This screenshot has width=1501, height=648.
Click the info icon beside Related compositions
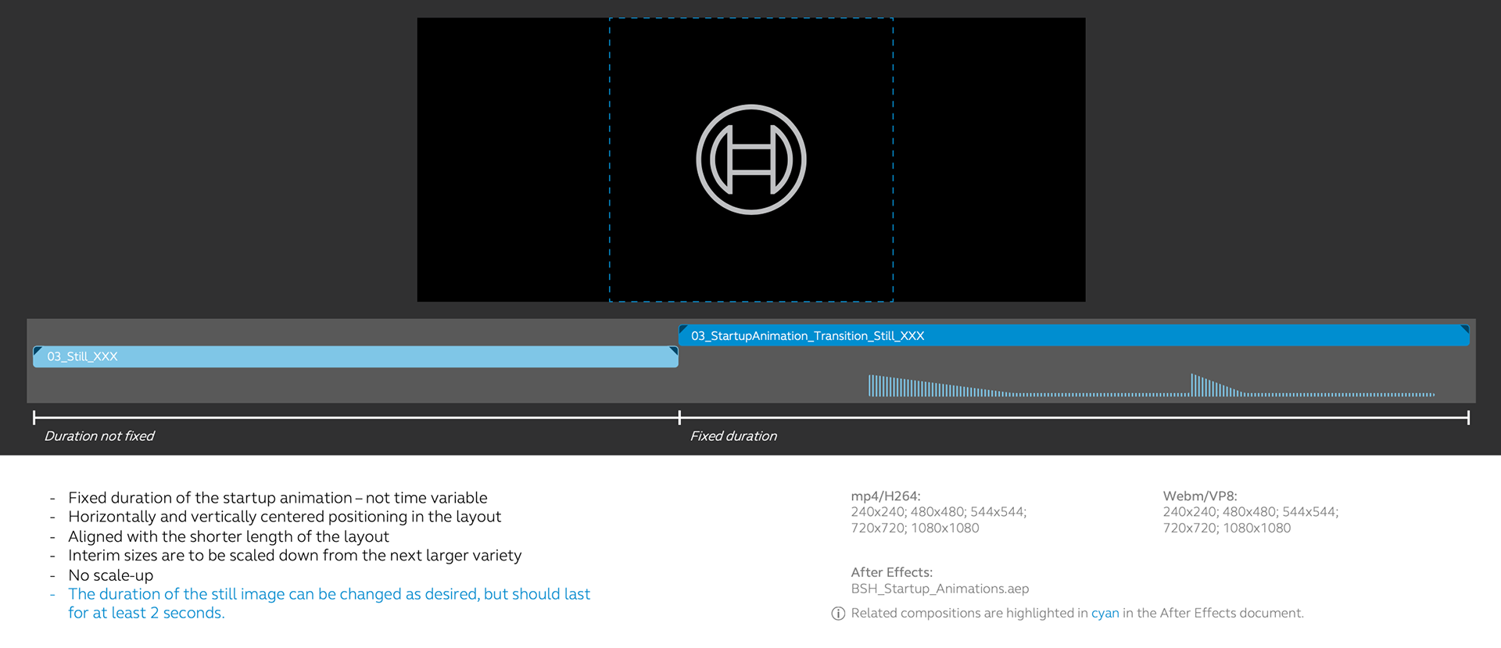[838, 614]
